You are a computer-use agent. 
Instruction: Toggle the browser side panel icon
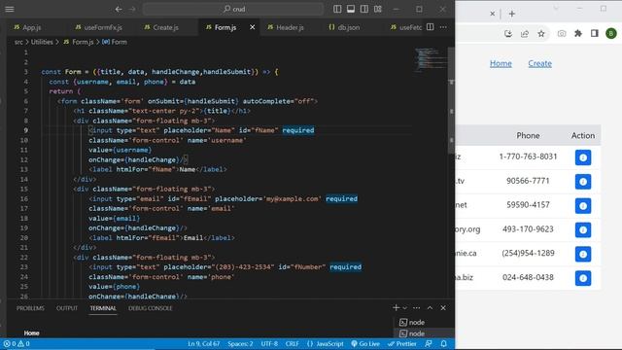(x=594, y=34)
